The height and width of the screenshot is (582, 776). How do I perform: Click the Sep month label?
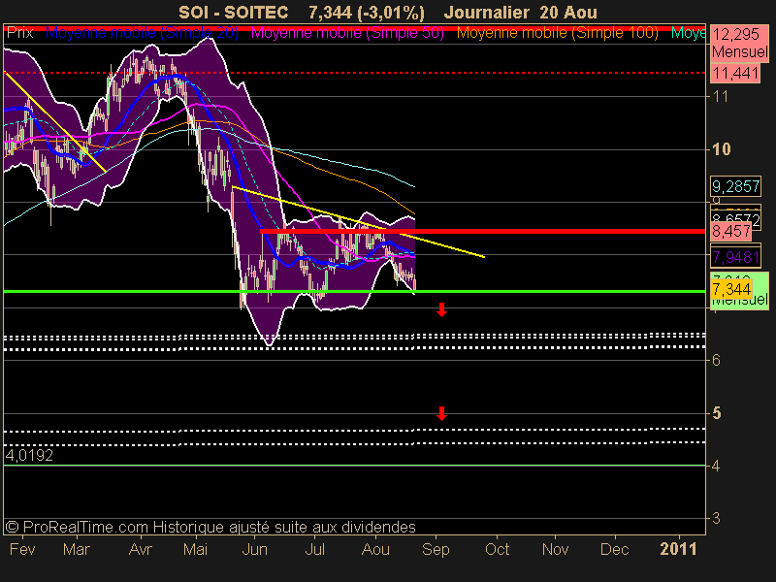pyautogui.click(x=436, y=549)
